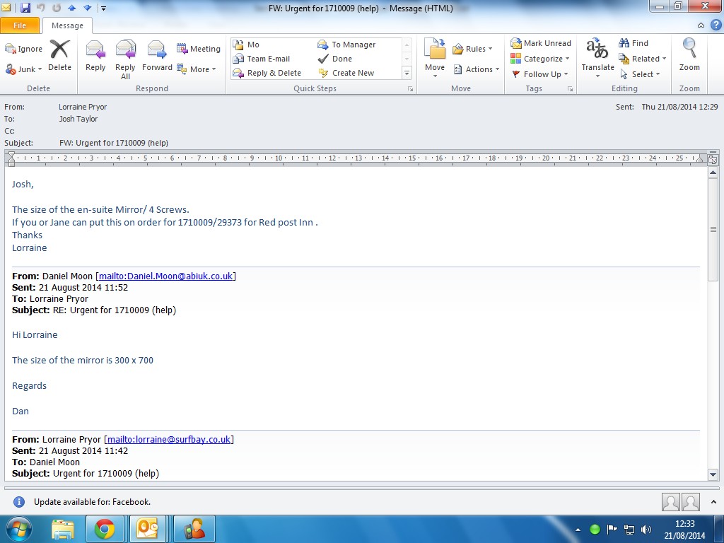This screenshot has width=724, height=543.
Task: Open the Junk dropdown menu
Action: click(x=25, y=69)
